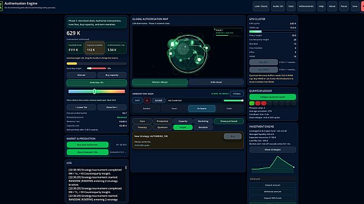Viewport: 364px width, 204px height.
Task: Toggle the Audio: On button
Action: point(278,6)
